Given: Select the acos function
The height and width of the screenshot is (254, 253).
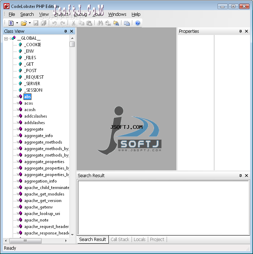Looking at the screenshot, I should pos(29,103).
